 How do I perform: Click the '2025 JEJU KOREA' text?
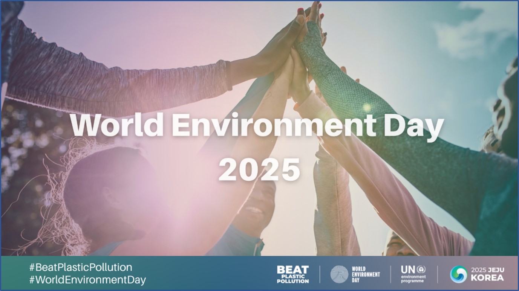click(487, 274)
